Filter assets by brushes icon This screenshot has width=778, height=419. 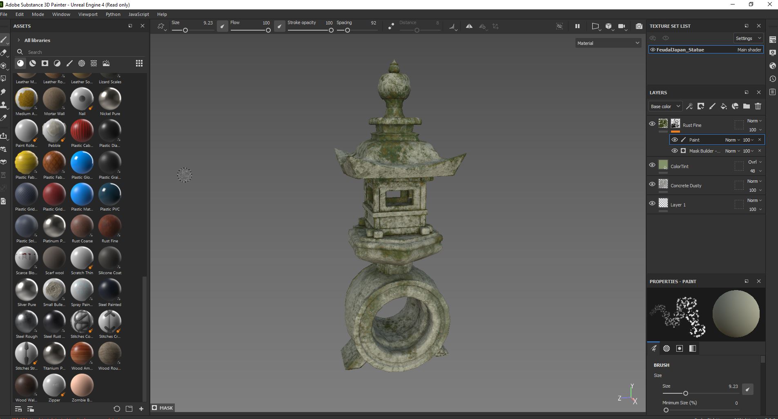[x=69, y=63]
